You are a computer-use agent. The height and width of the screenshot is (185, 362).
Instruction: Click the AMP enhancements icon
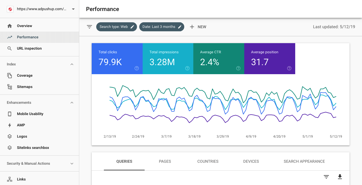coord(10,125)
